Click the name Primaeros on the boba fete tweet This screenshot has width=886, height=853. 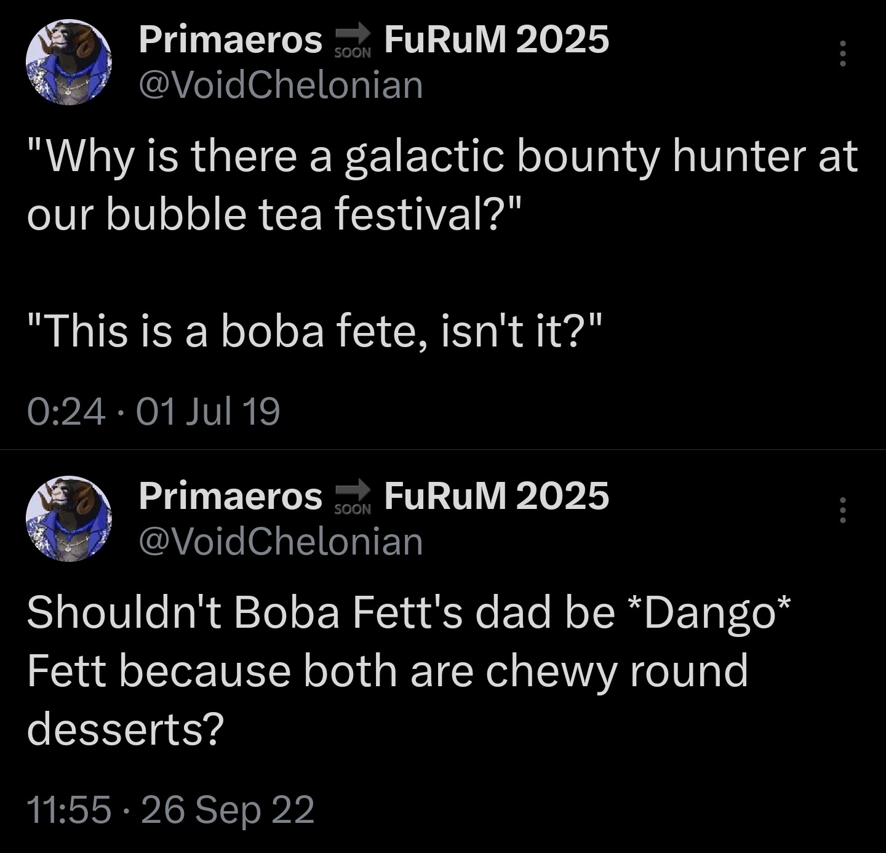pyautogui.click(x=230, y=41)
